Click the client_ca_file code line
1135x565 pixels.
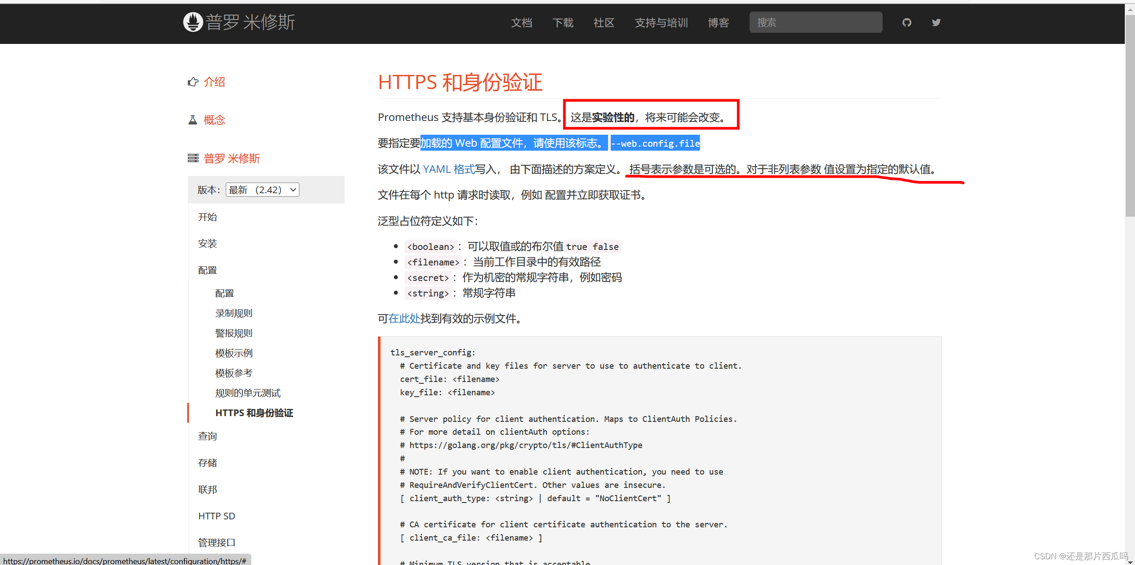coord(471,538)
